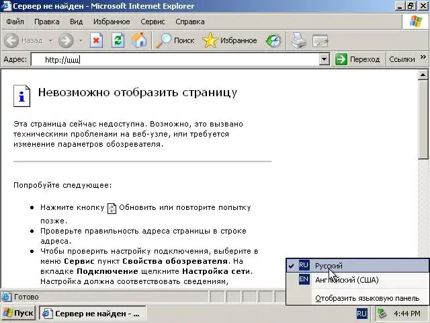Click the inline Обновить refresh icon in text
This screenshot has width=430, height=323.
(x=112, y=209)
